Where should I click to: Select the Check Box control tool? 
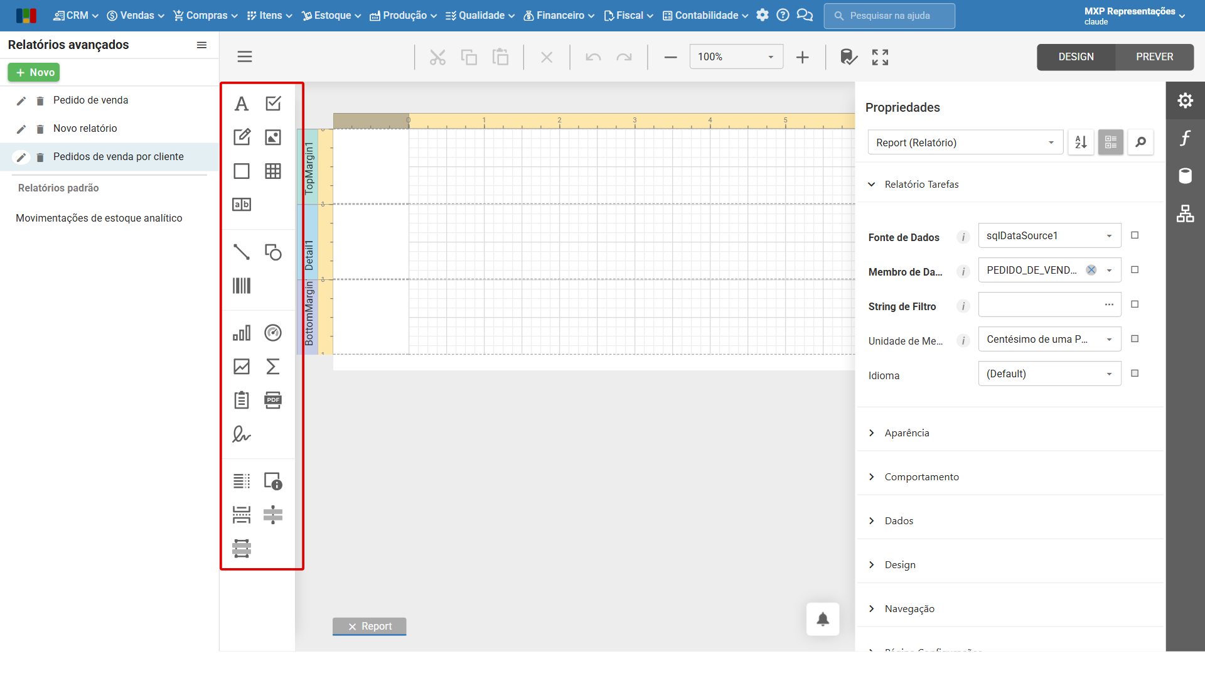tap(273, 104)
